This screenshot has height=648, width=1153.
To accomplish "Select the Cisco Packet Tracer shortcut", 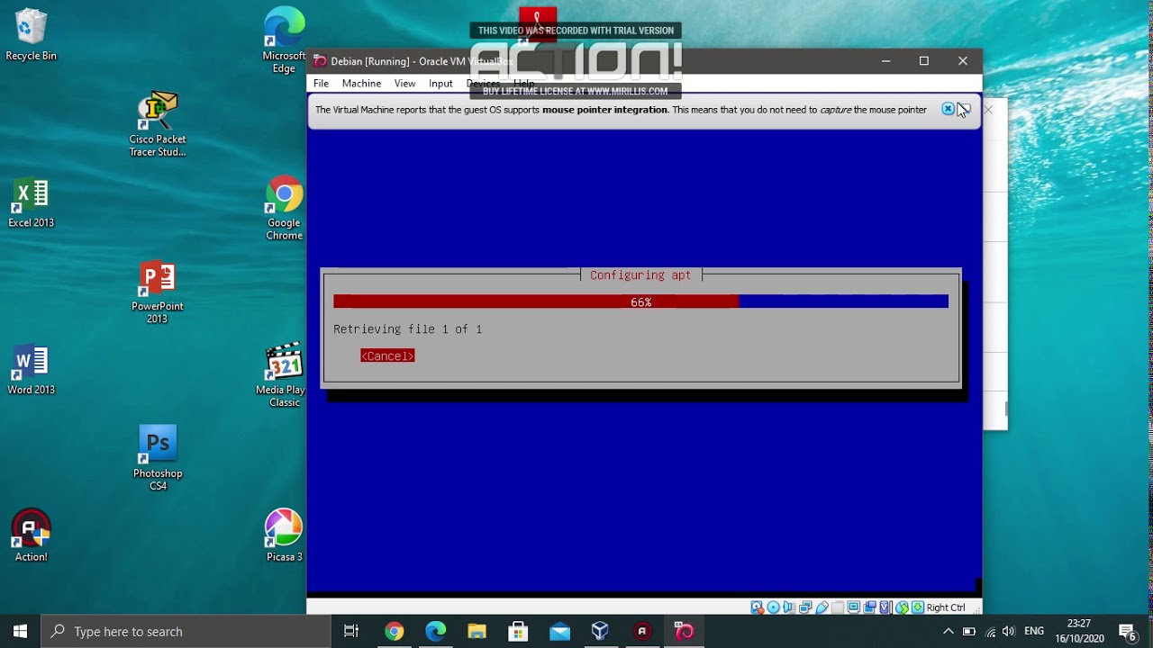I will (158, 124).
